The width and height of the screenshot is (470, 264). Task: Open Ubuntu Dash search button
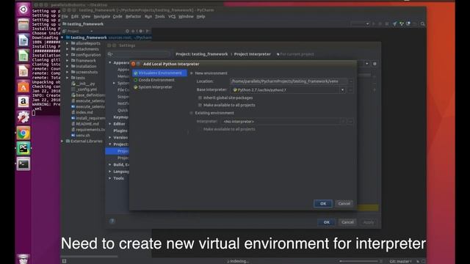(x=23, y=10)
